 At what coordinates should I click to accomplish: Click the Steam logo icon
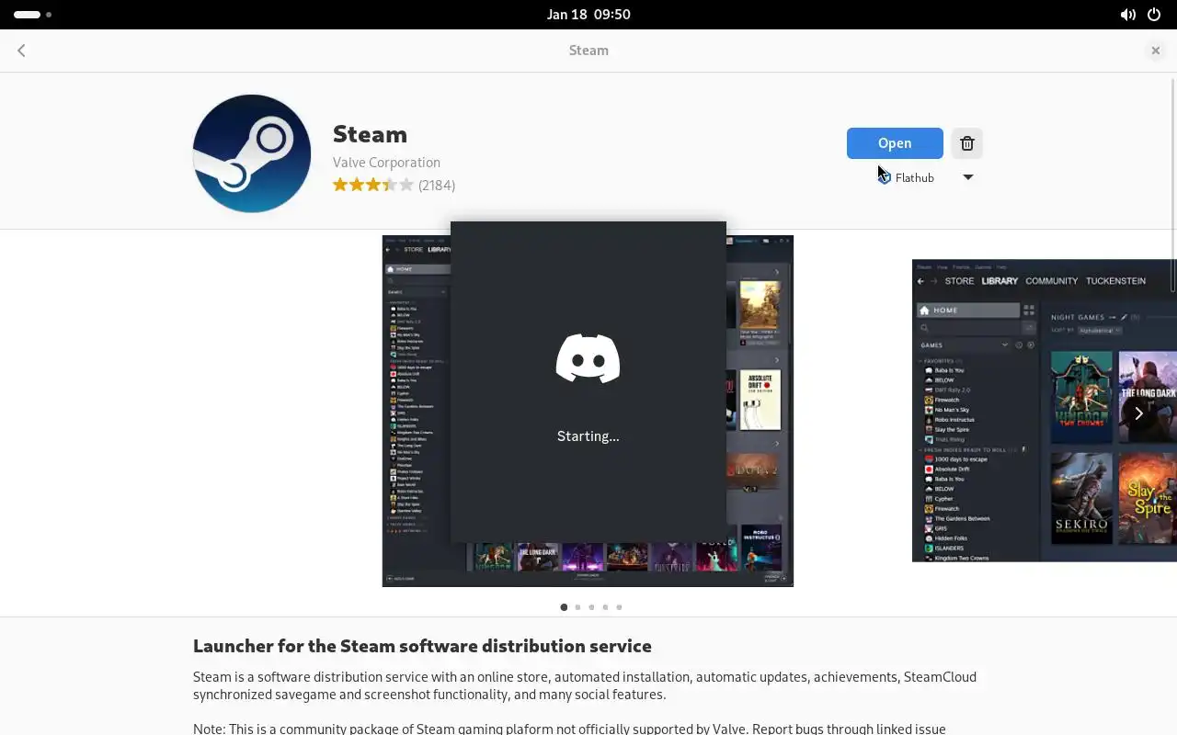[x=252, y=153]
